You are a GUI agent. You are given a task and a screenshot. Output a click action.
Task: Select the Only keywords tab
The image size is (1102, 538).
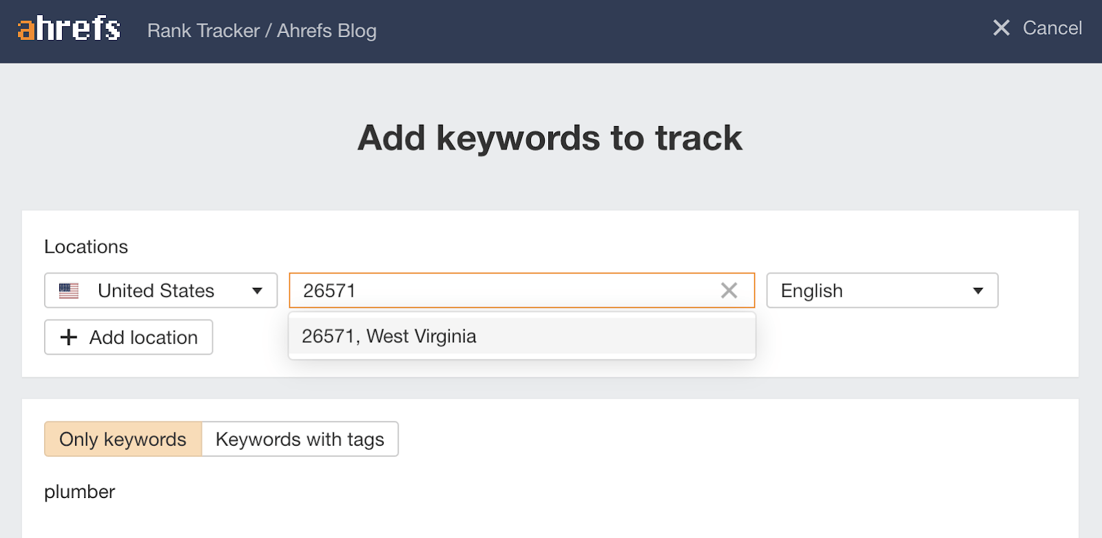coord(122,439)
